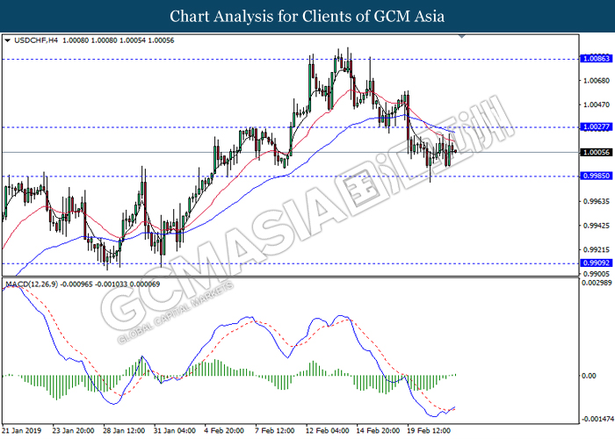The image size is (615, 439).
Task: Click the 1.00277 level price label
Action: (596, 126)
